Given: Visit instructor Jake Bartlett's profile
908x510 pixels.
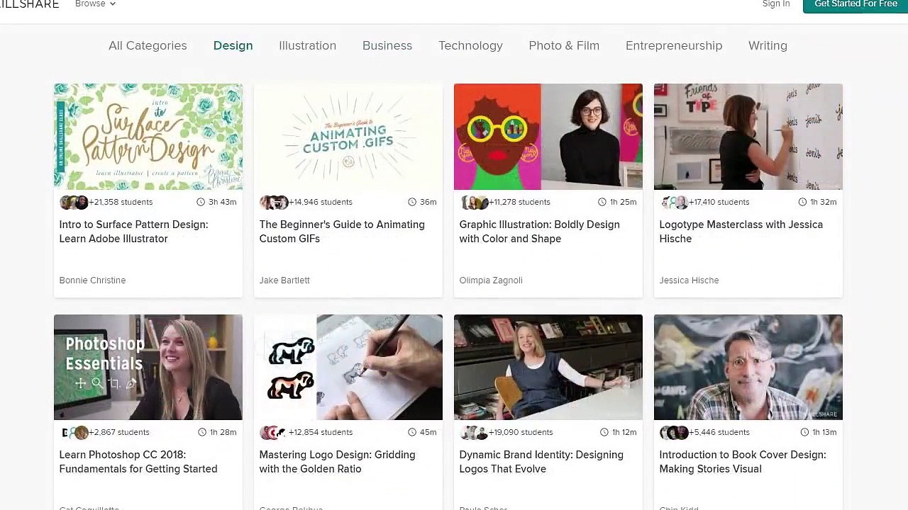Looking at the screenshot, I should [284, 280].
